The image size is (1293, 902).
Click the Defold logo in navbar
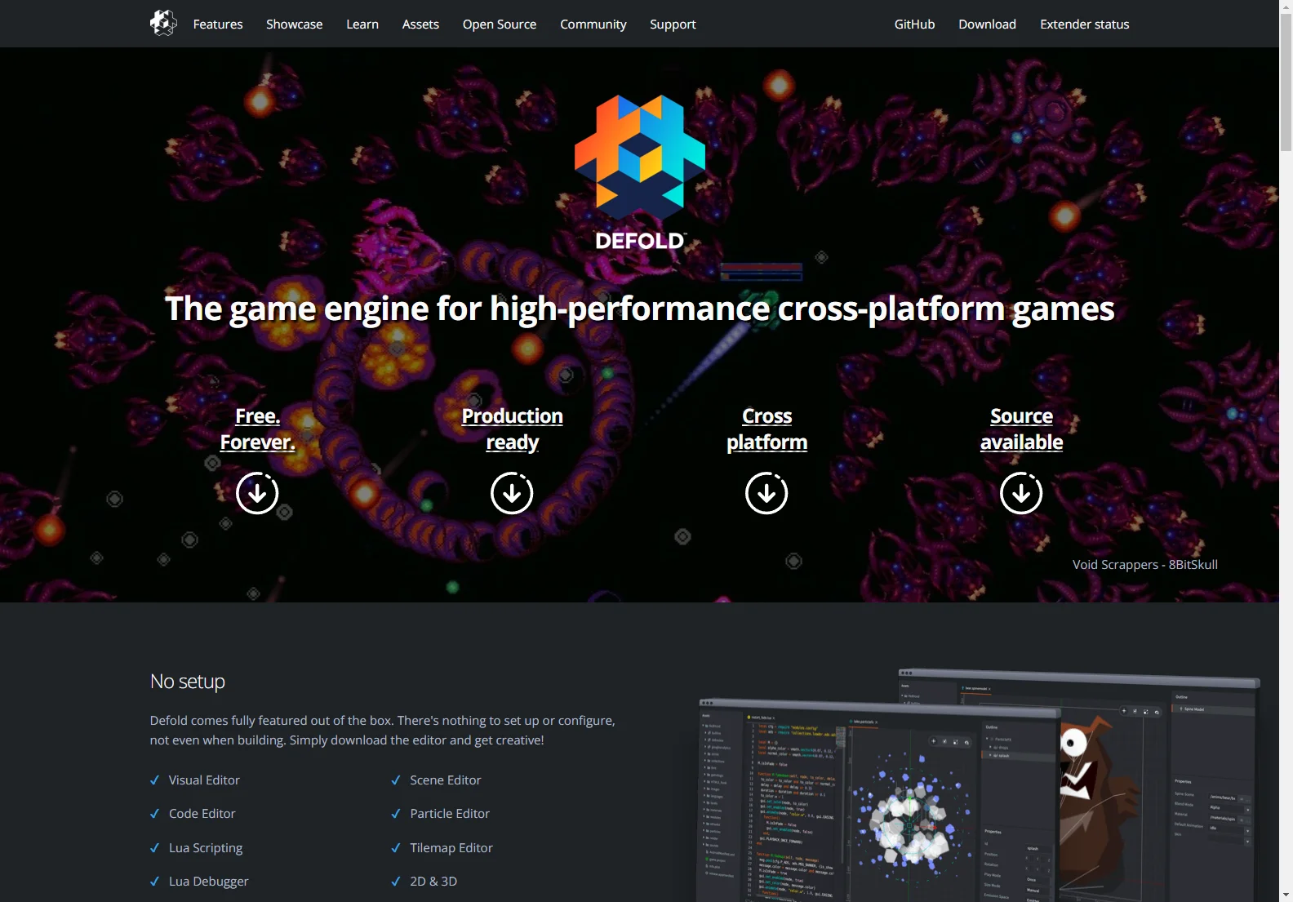(x=163, y=23)
